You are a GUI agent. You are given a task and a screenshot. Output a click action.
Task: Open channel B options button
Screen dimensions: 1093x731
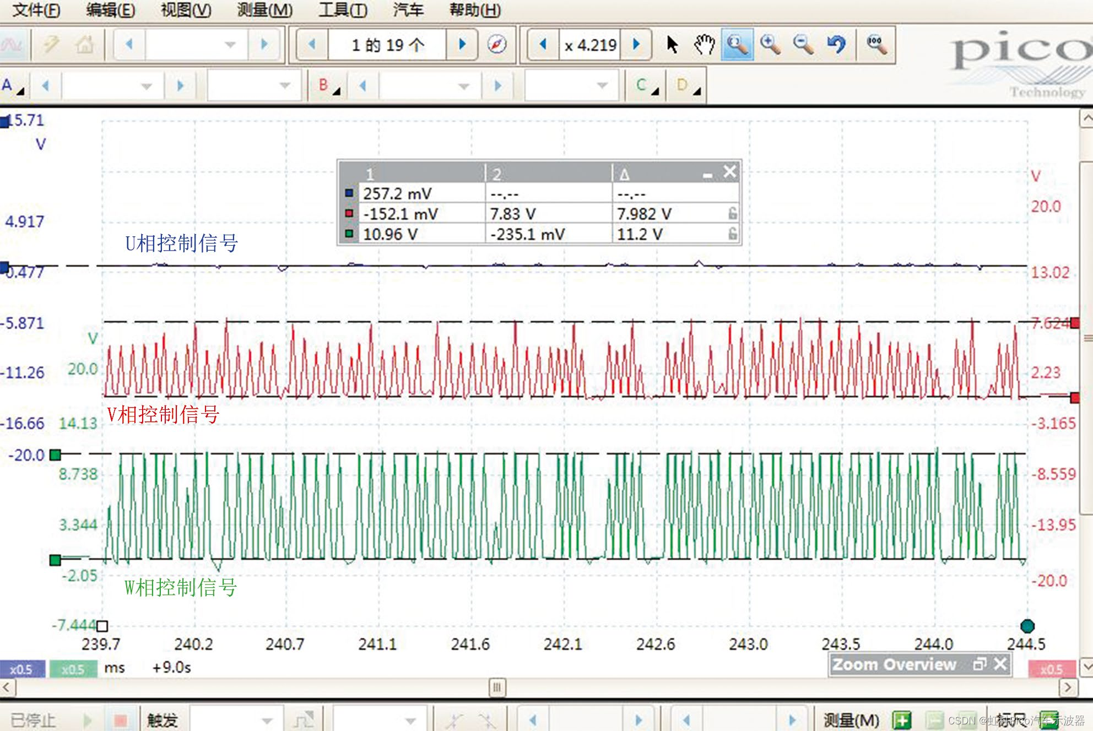pyautogui.click(x=328, y=86)
